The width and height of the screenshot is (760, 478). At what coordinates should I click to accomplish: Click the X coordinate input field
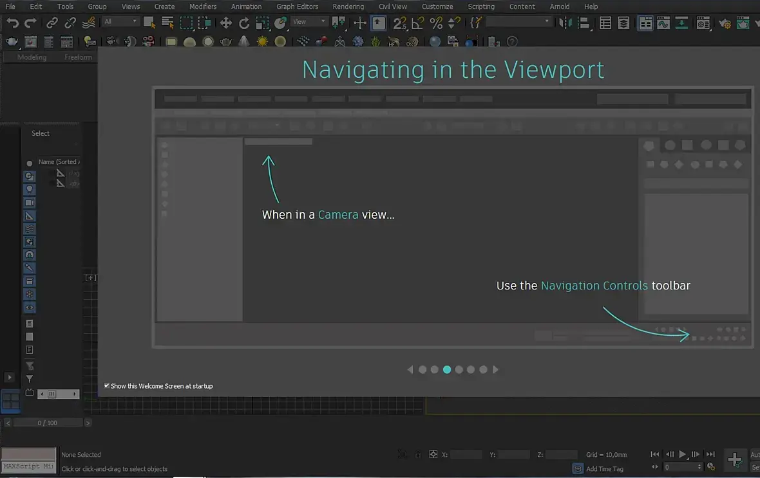coord(466,454)
